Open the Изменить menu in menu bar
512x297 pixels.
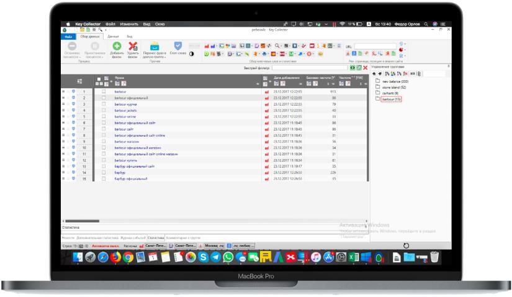point(129,24)
